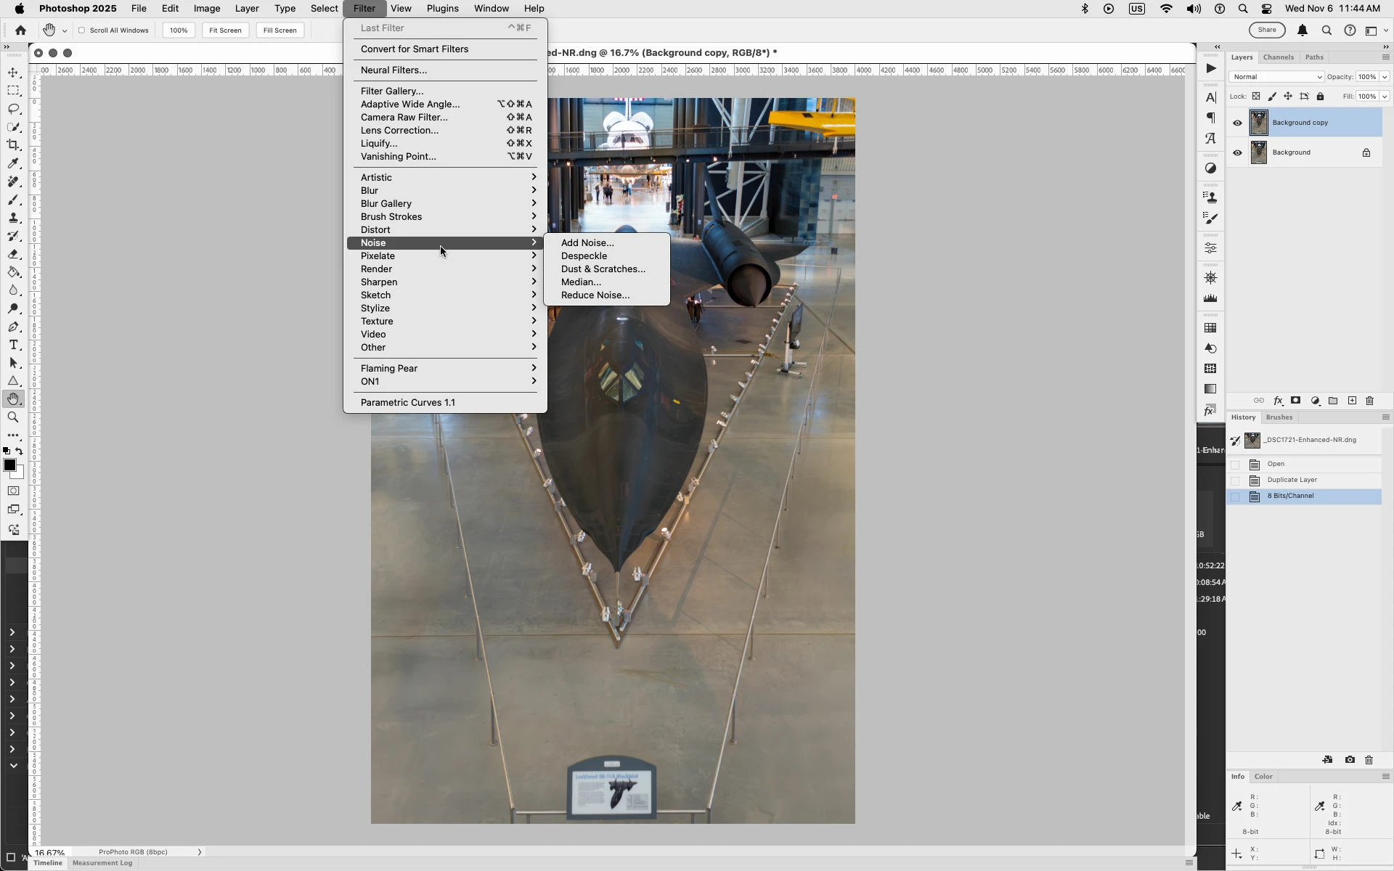Hide the Background copy layer
1394x871 pixels.
pyautogui.click(x=1237, y=123)
